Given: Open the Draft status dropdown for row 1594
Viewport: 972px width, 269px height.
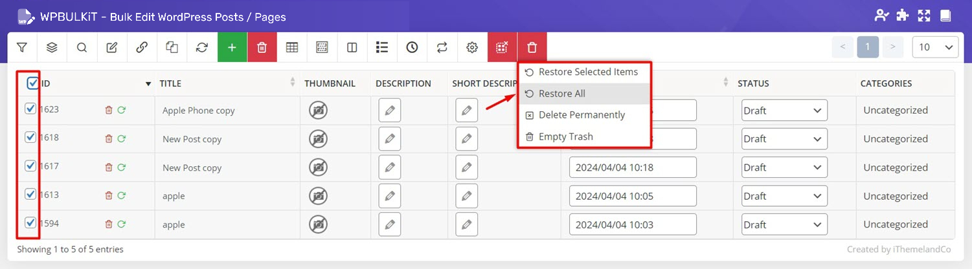Looking at the screenshot, I should [784, 224].
